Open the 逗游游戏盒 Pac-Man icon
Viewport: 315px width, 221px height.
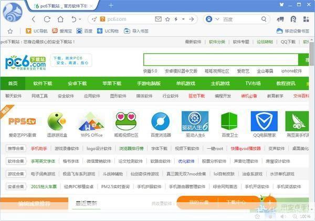coord(57,121)
